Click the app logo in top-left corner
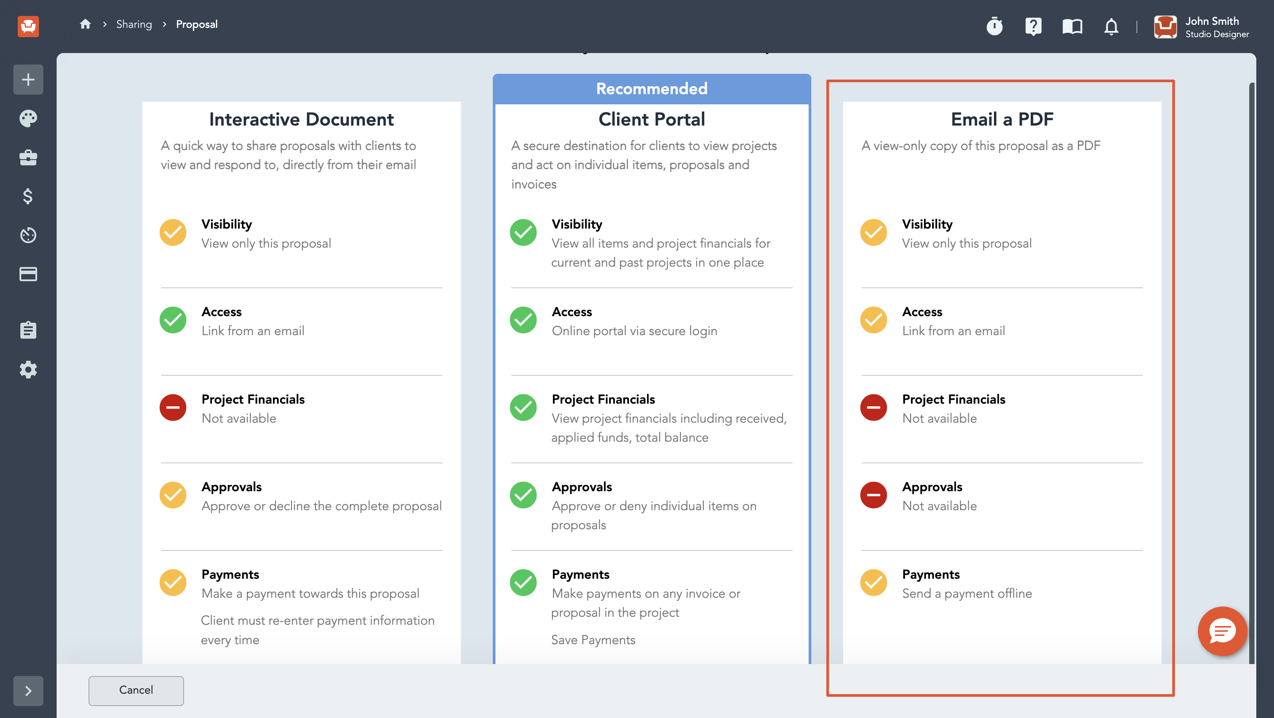The image size is (1274, 718). pos(28,26)
